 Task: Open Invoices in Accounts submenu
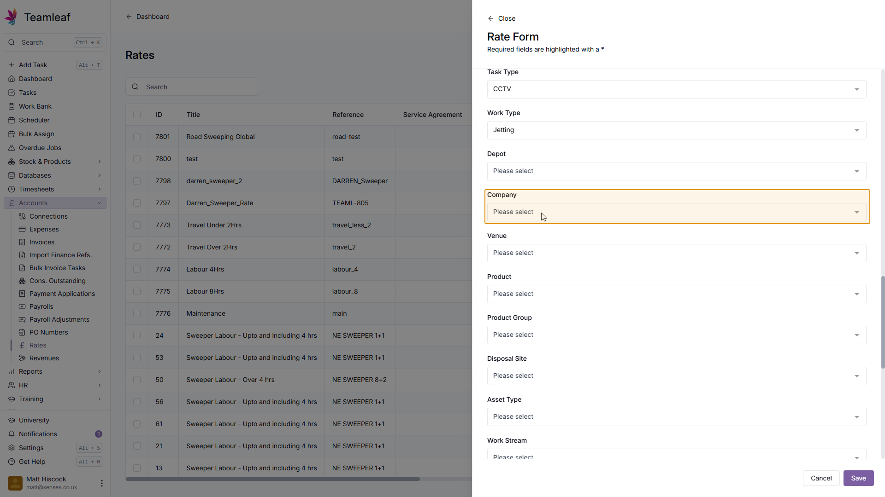(x=42, y=242)
